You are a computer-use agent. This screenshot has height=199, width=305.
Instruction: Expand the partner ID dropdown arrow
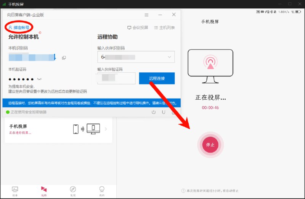tap(169, 57)
